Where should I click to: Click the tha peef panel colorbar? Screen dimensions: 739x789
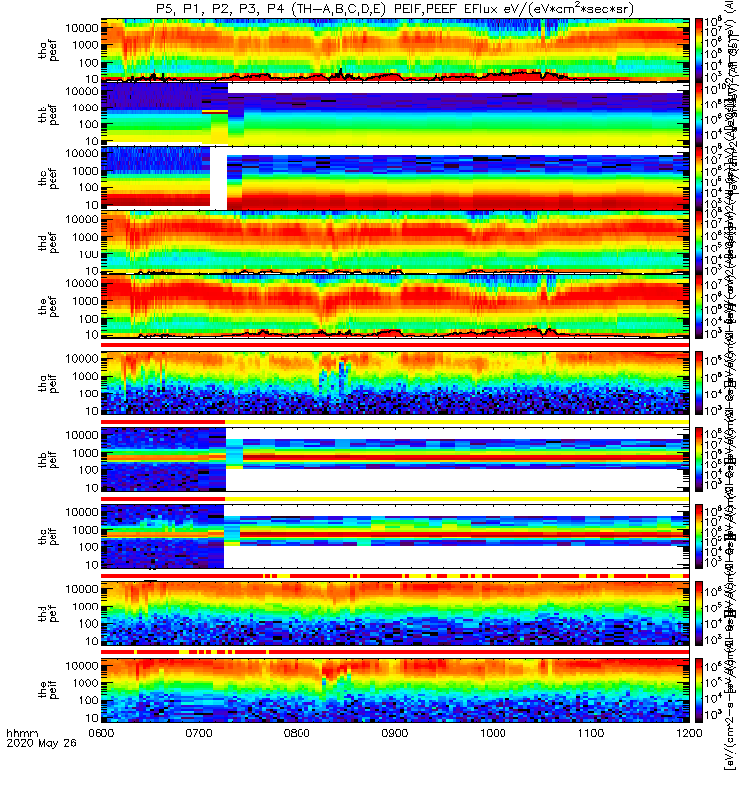click(699, 50)
